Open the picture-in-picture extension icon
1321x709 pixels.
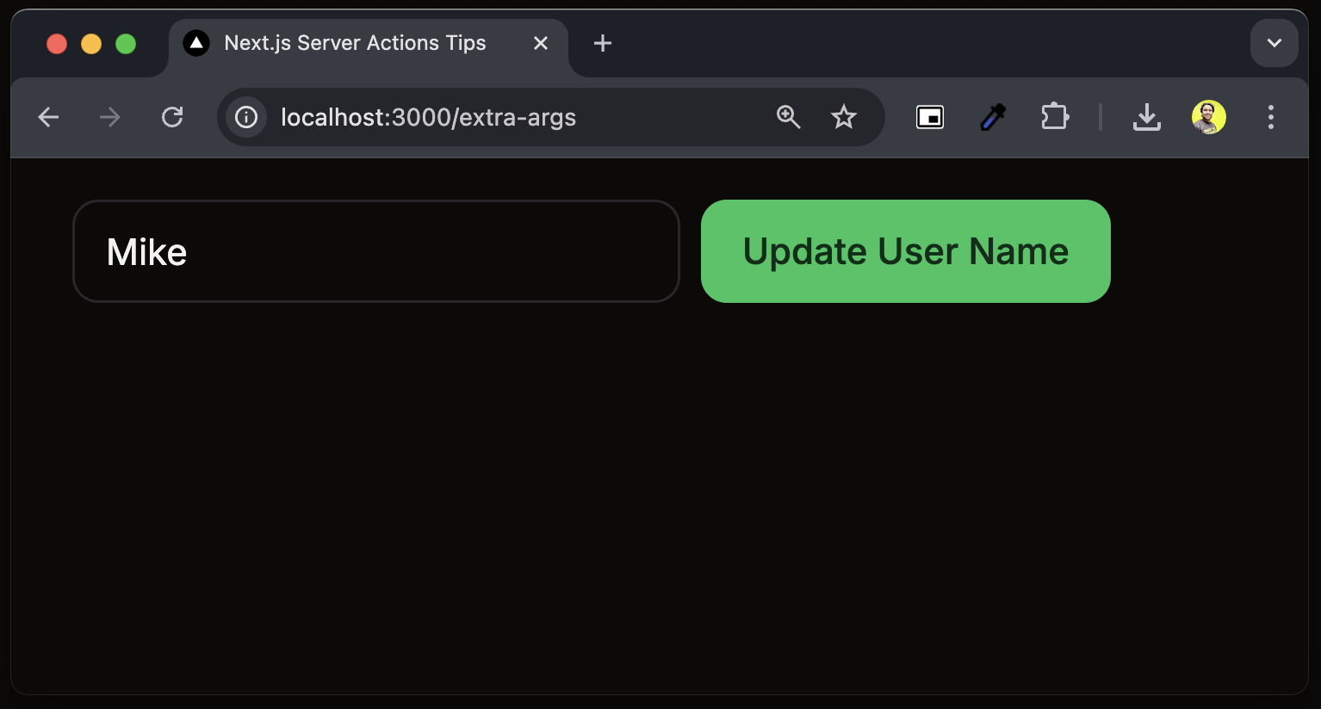pyautogui.click(x=930, y=117)
